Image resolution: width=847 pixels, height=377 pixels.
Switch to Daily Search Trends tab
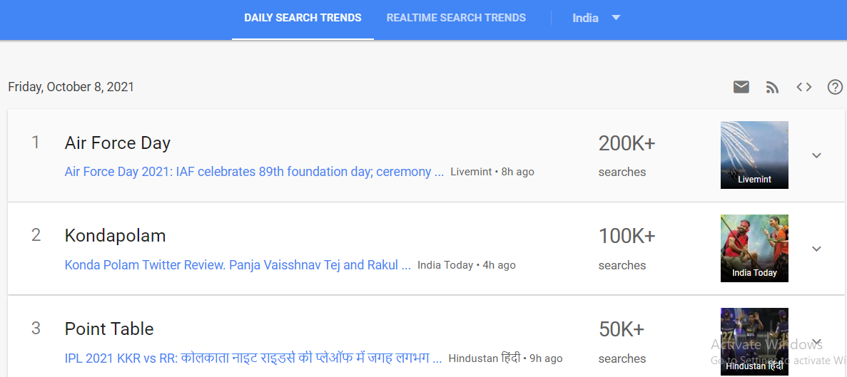click(x=303, y=18)
